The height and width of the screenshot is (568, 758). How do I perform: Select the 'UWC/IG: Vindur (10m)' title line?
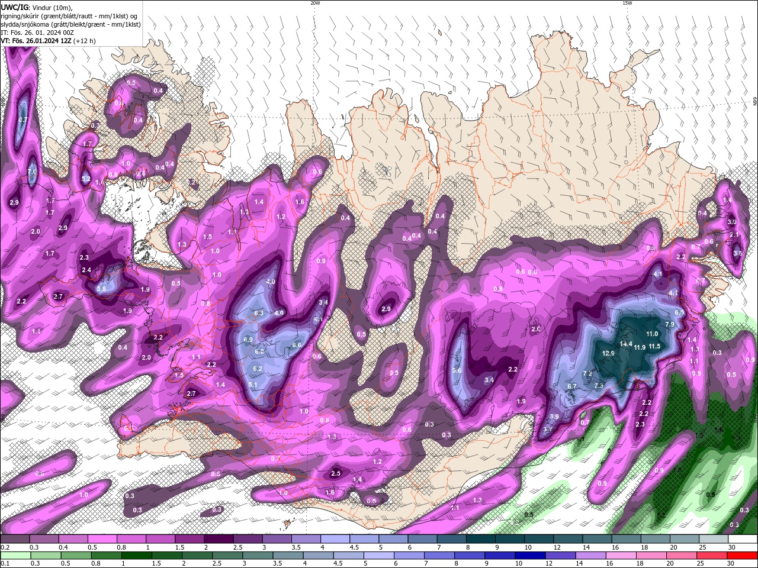pyautogui.click(x=38, y=7)
